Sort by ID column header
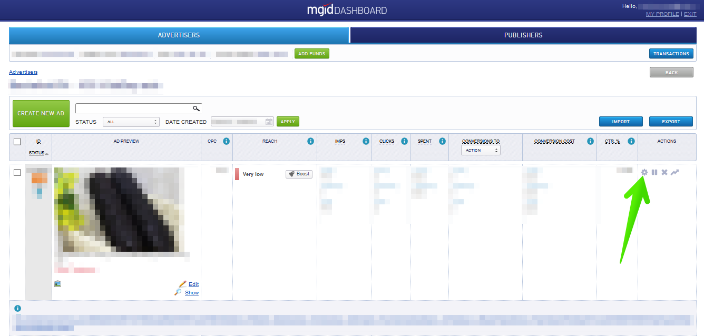Screen dimensions: 704x336 point(38,141)
